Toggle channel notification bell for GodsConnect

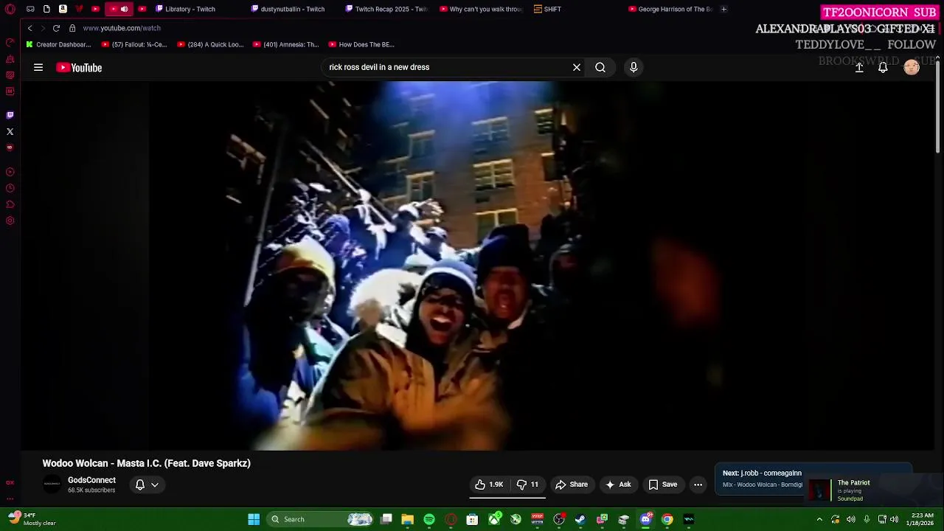click(x=139, y=485)
